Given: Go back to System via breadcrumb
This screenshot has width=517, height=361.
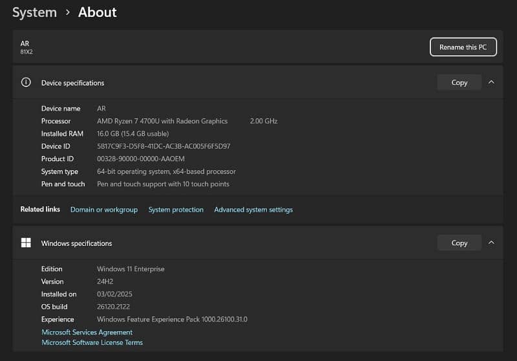Looking at the screenshot, I should click(x=34, y=12).
